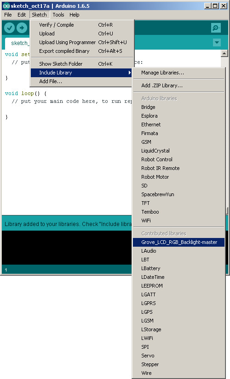Image resolution: width=230 pixels, height=379 pixels.
Task: Select Grove_LCD_RGB_Backlight-master library
Action: pos(178,242)
